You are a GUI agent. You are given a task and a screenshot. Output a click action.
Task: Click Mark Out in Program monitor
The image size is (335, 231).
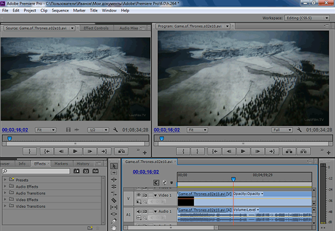[x=198, y=152]
